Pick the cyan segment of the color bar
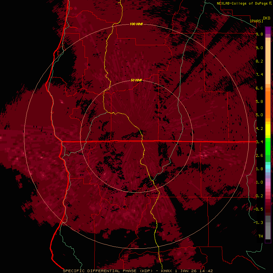The height and width of the screenshot is (273, 273). tap(268, 167)
